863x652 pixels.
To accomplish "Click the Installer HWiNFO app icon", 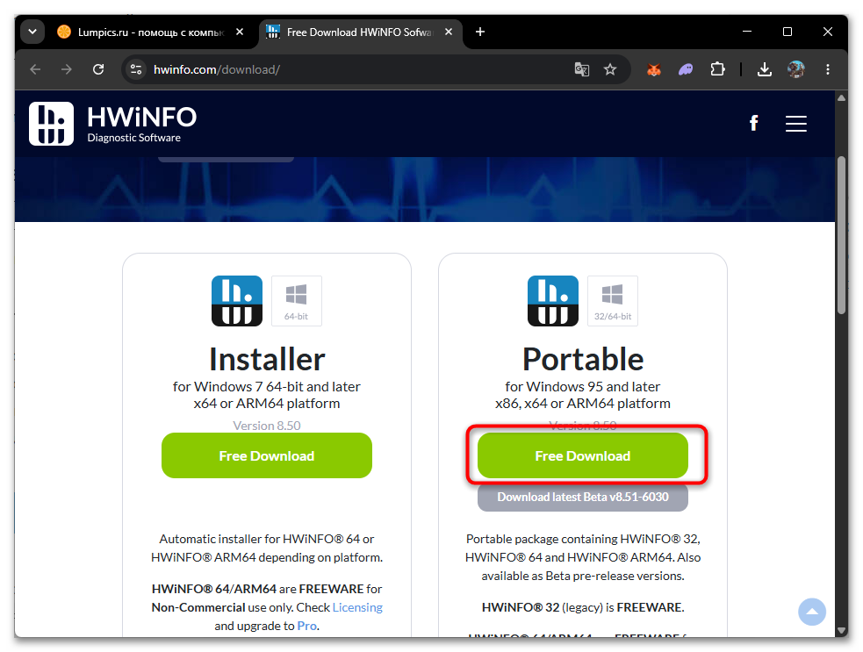I will coord(237,301).
